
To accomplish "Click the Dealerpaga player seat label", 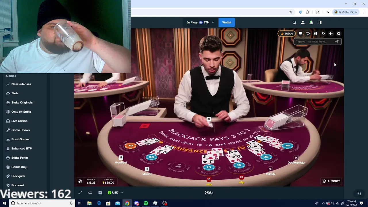I will click(296, 162).
